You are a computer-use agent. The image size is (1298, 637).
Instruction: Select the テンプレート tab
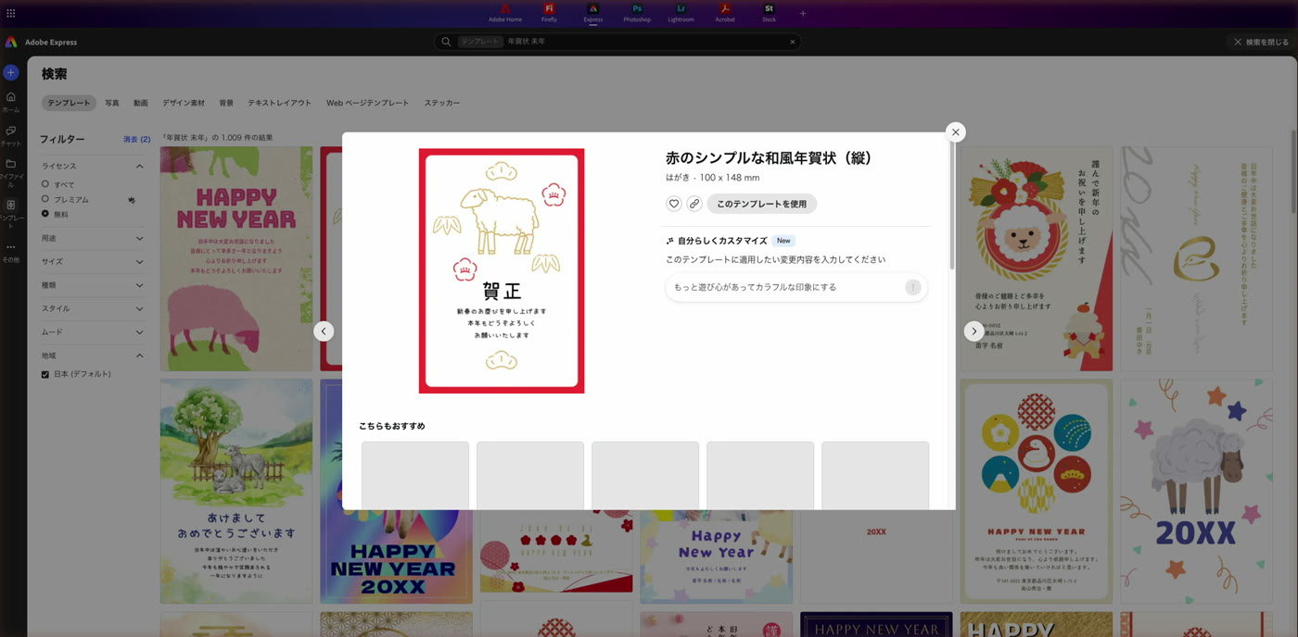[x=69, y=103]
